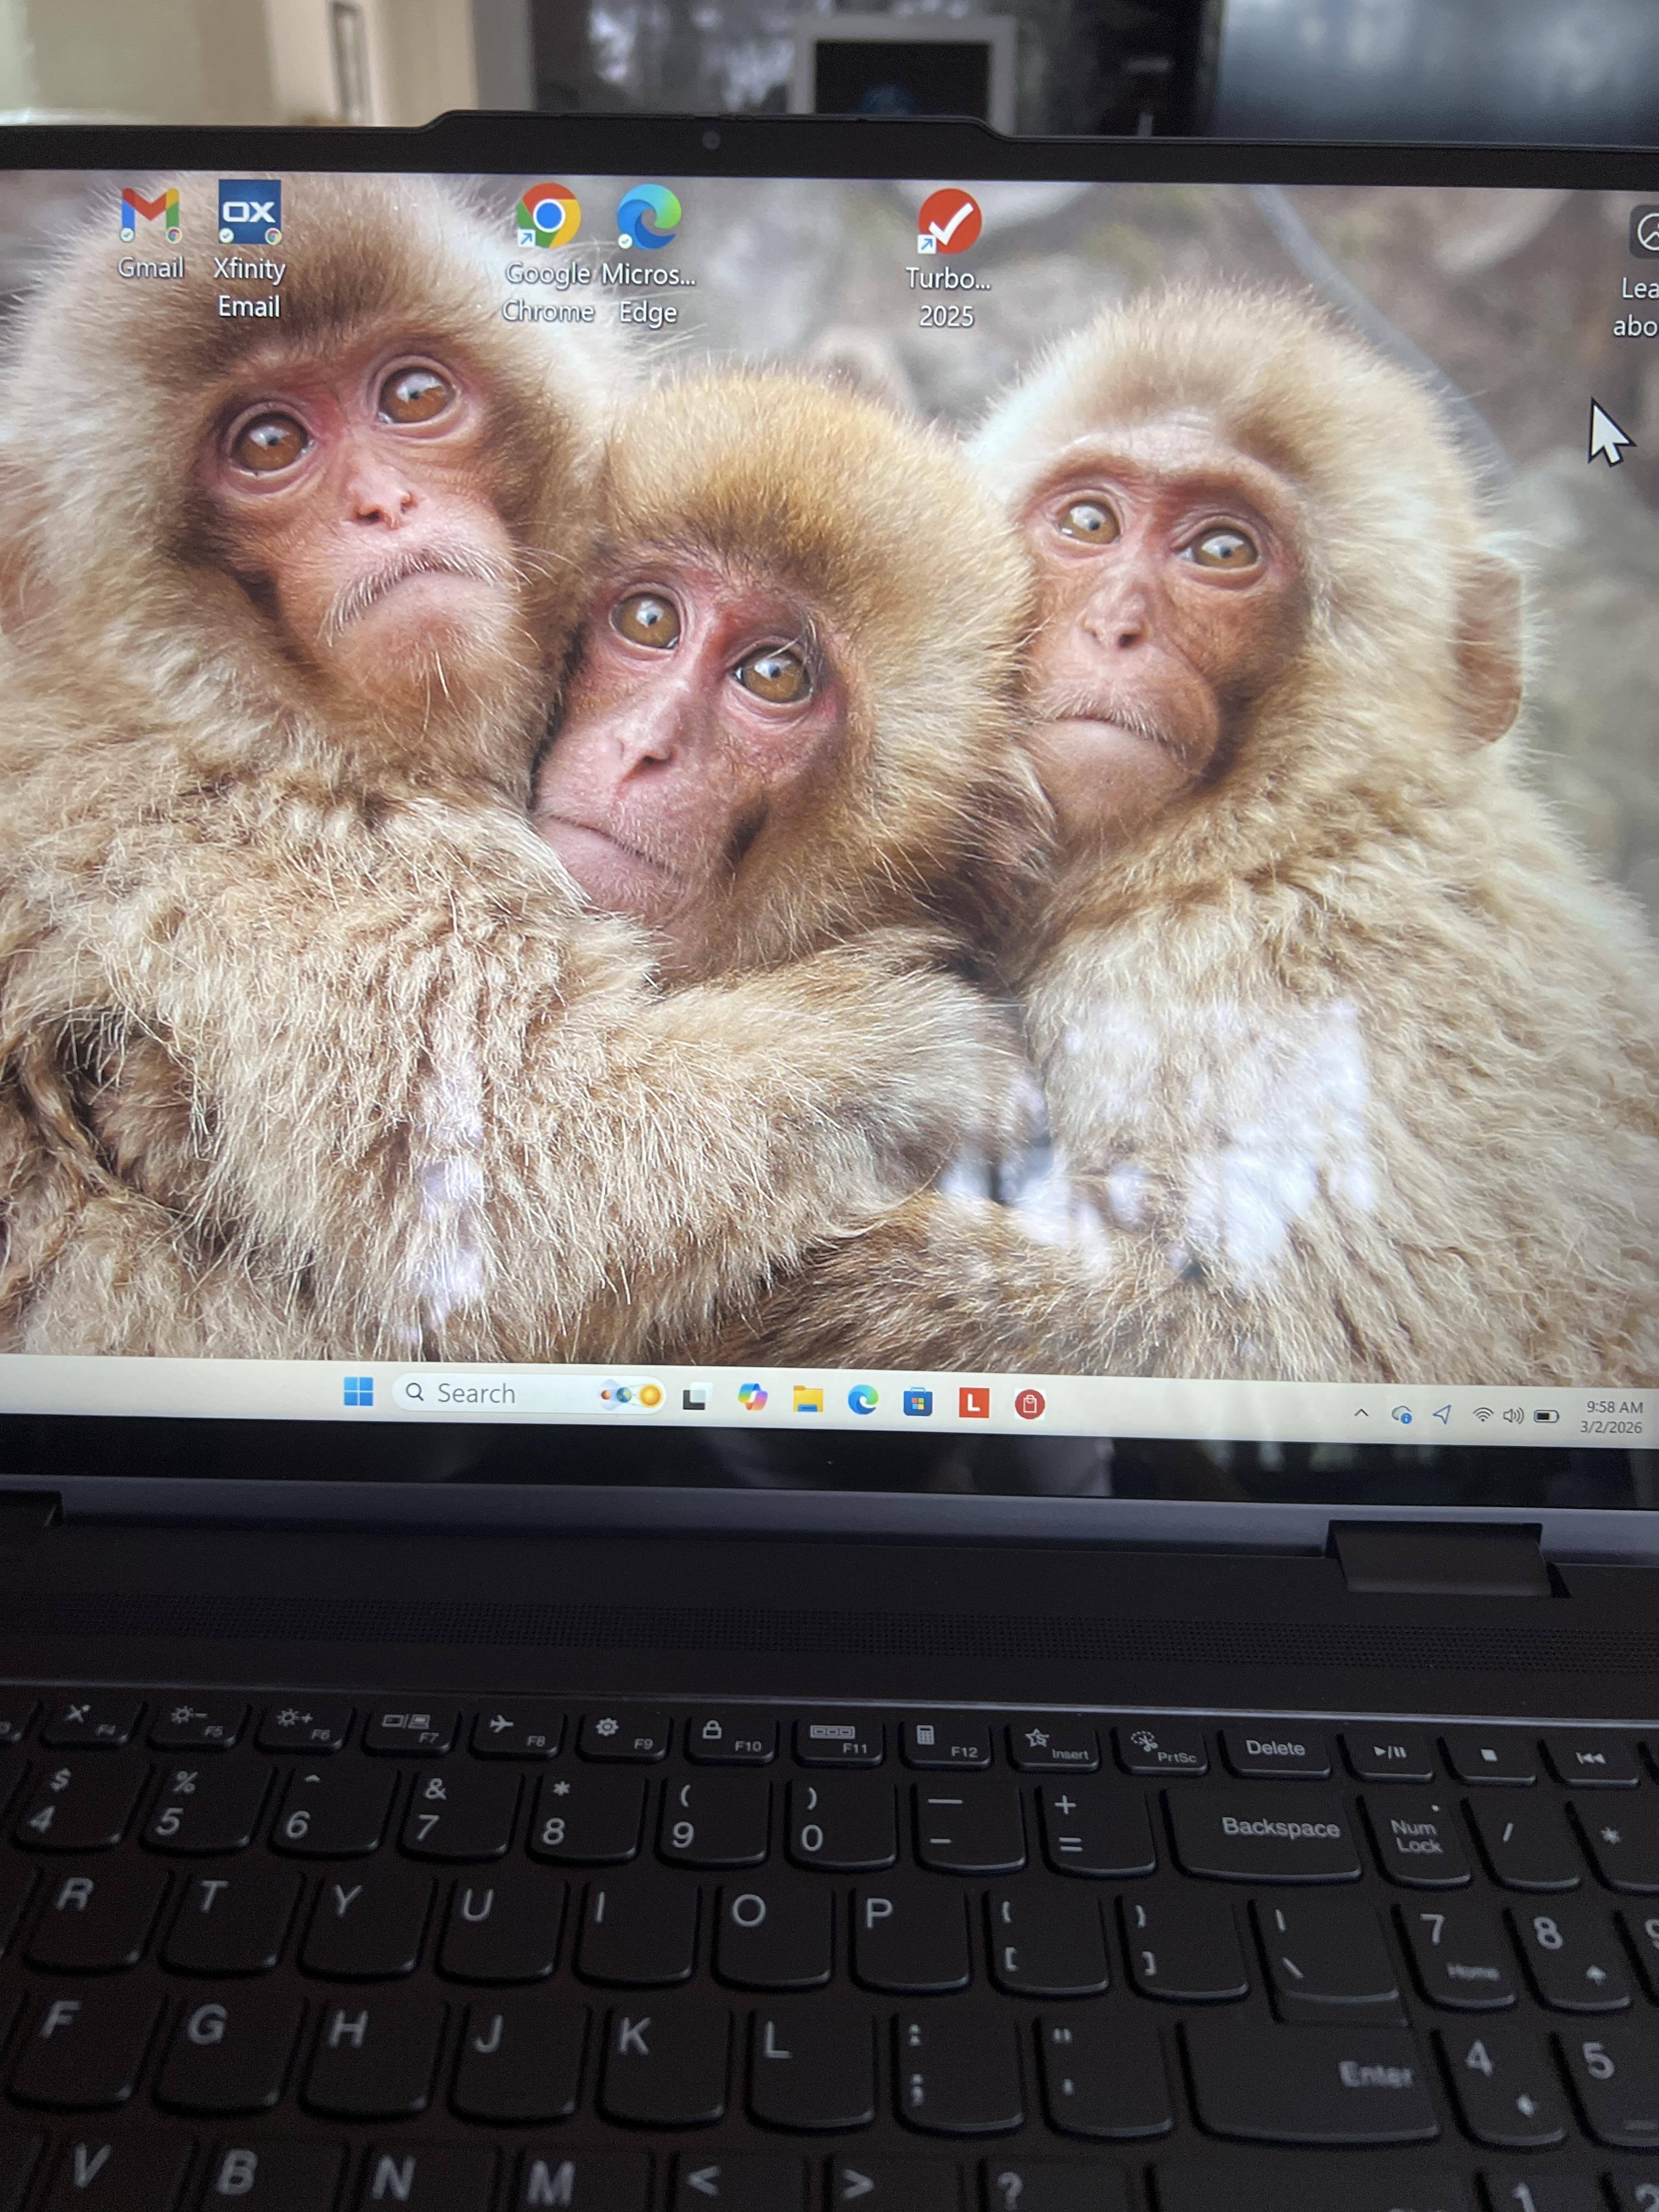Expand the hidden system tray icons chevron

pos(1361,1413)
